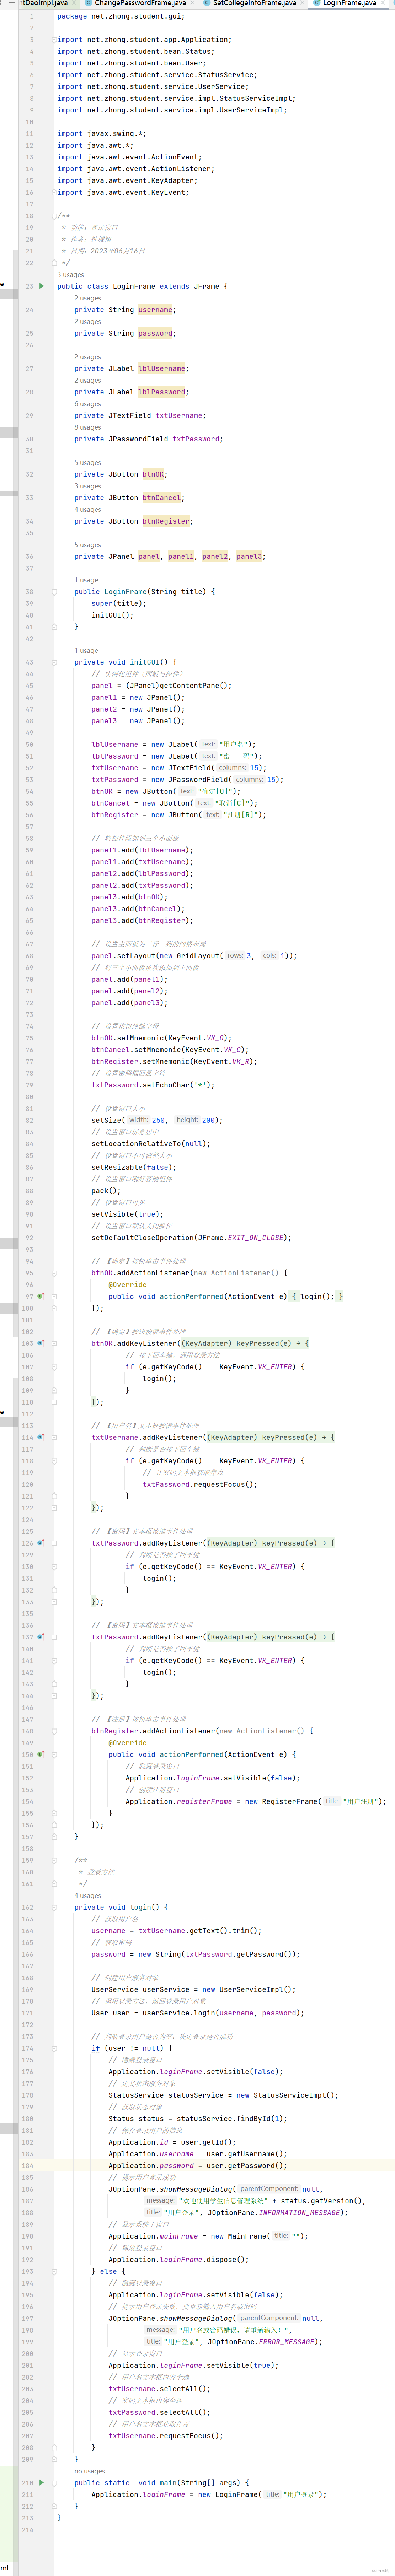Select the LoginFrame.java tab

[349, 3]
